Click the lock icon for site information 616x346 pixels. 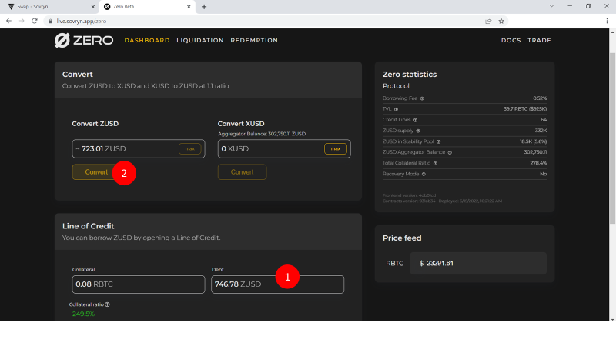(x=50, y=22)
